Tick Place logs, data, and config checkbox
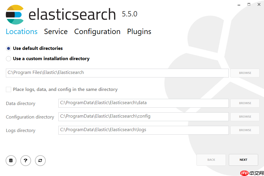Viewport: 264px width, 176px height. click(x=9, y=89)
